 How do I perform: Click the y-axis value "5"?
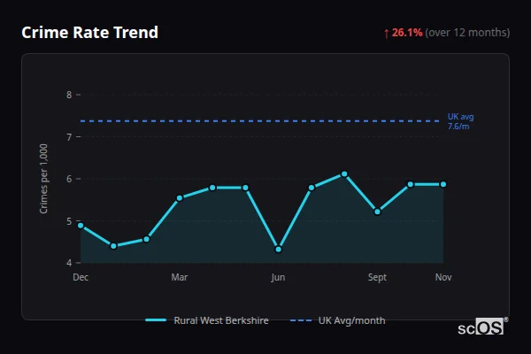pyautogui.click(x=69, y=221)
